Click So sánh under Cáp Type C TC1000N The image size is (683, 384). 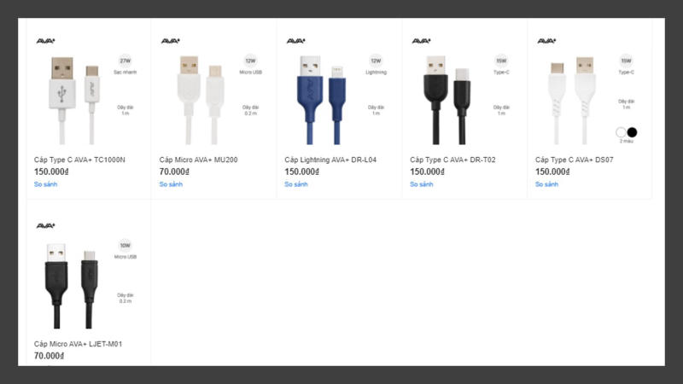46,184
